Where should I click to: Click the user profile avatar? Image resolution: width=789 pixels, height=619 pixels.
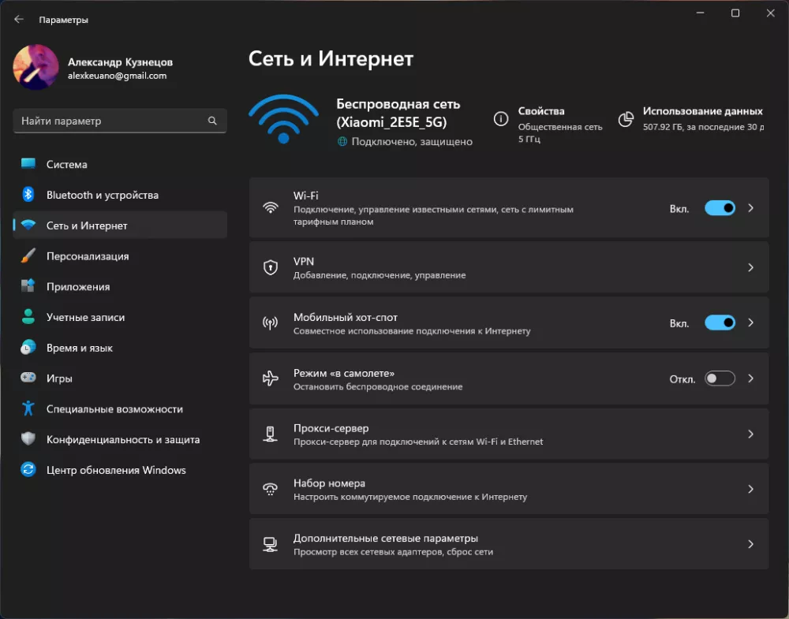tap(36, 68)
